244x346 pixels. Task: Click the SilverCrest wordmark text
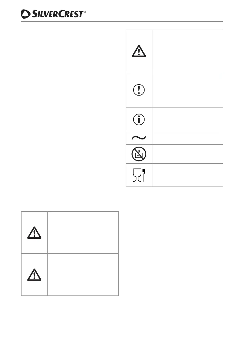tap(58, 14)
